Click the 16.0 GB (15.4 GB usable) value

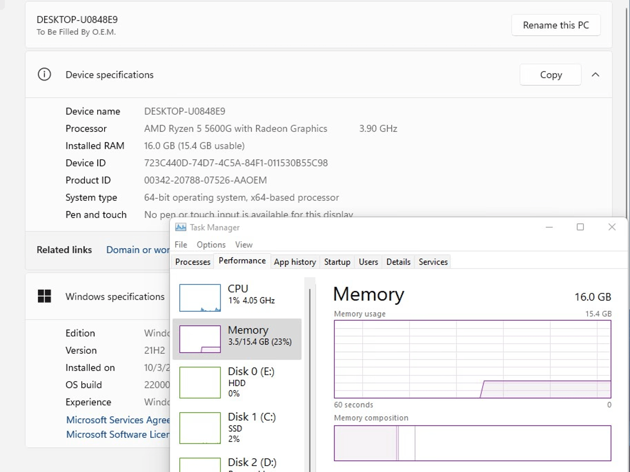pyautogui.click(x=194, y=146)
